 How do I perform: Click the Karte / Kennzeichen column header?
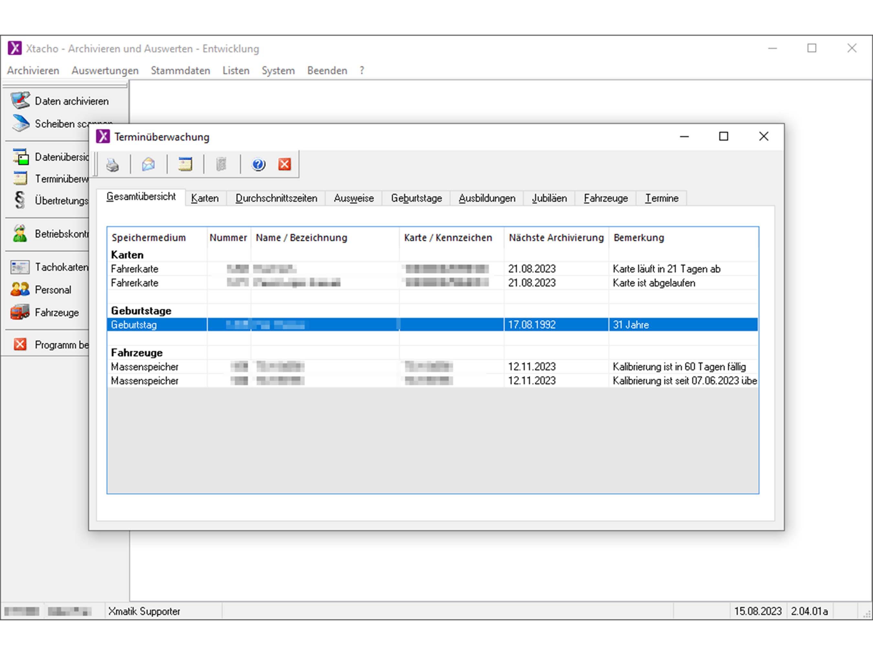pyautogui.click(x=451, y=238)
